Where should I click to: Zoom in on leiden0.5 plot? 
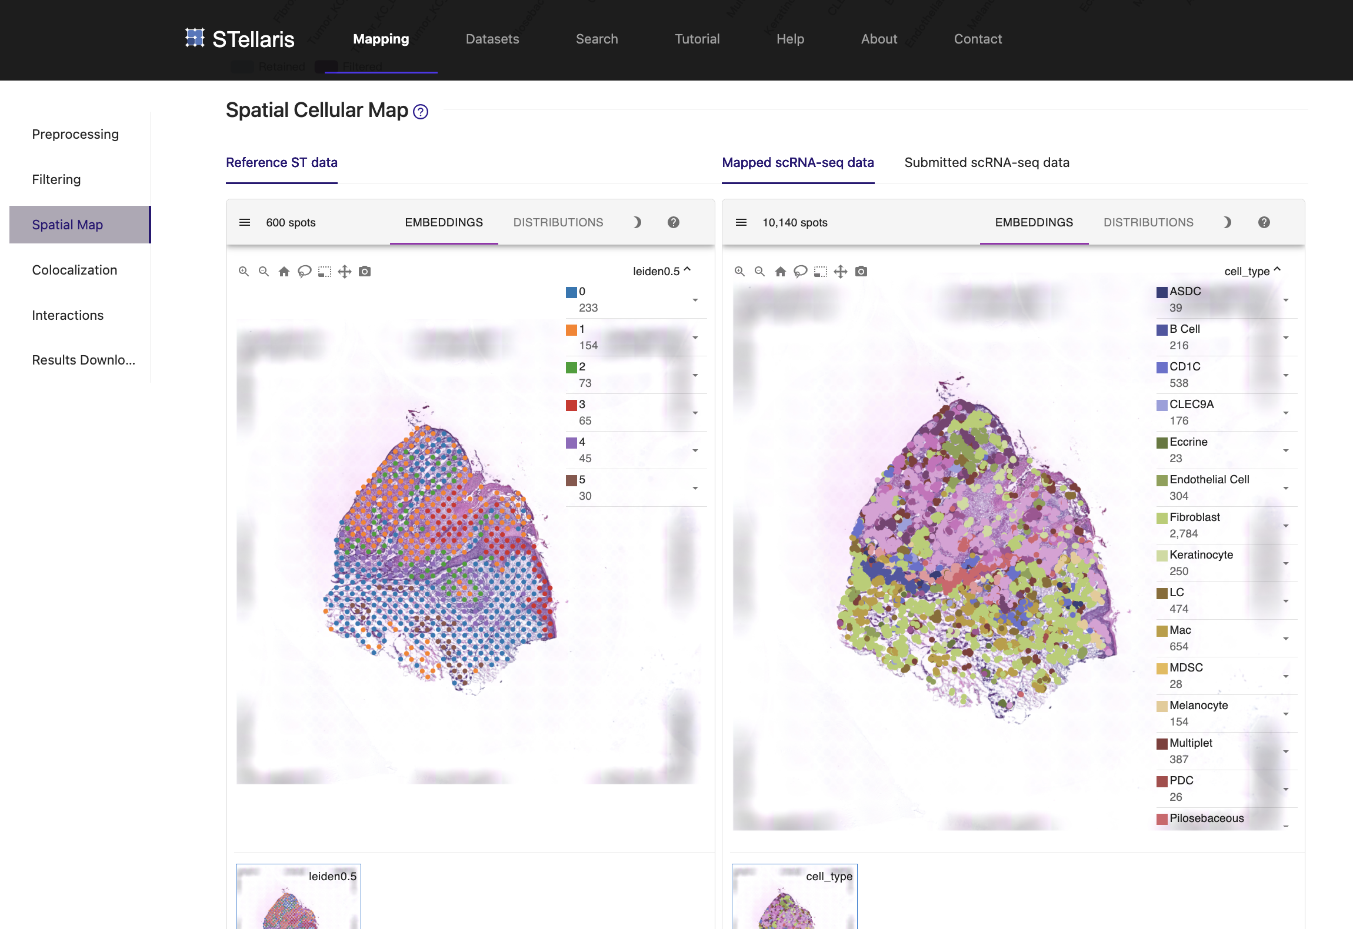click(244, 271)
